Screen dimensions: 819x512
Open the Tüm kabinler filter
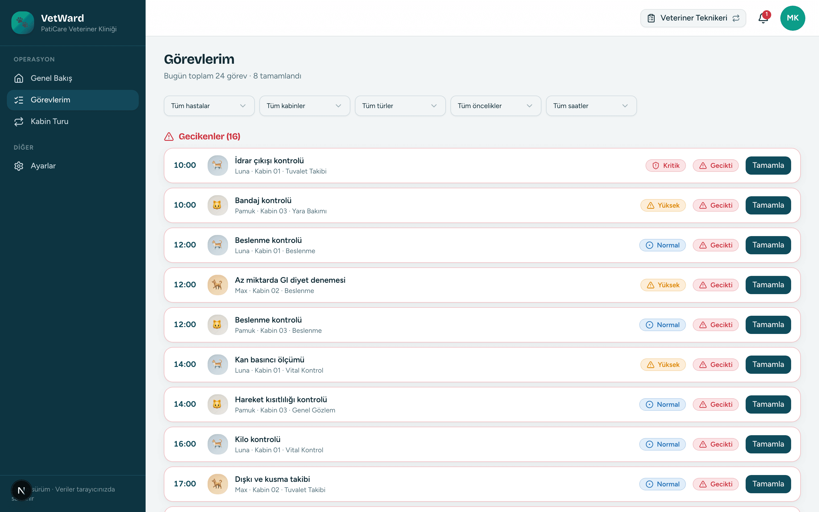[305, 106]
